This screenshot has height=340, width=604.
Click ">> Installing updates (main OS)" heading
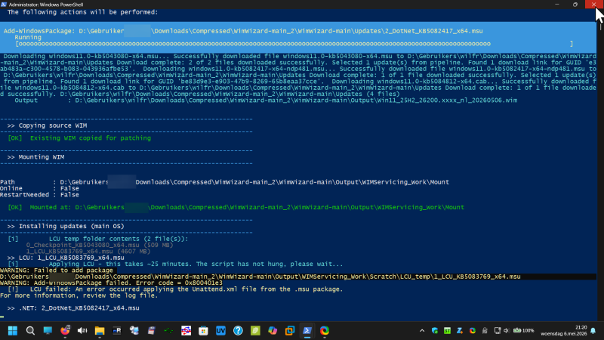pos(66,226)
